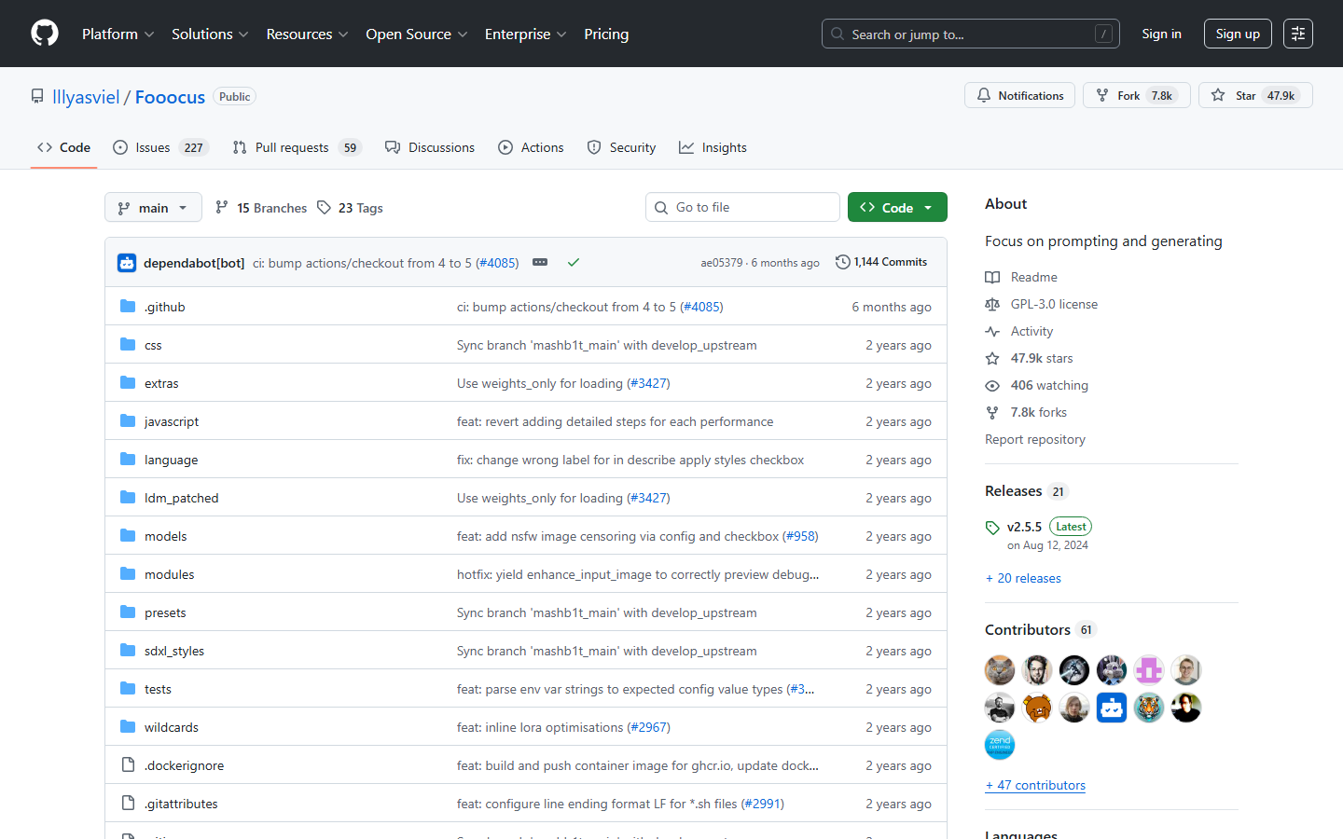This screenshot has height=839, width=1343.
Task: Click the .github folder icon
Action: pyautogui.click(x=128, y=306)
